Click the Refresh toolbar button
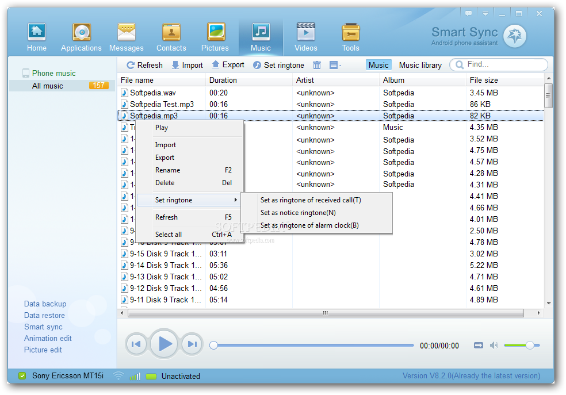Viewport: 566px width, 395px height. point(144,66)
